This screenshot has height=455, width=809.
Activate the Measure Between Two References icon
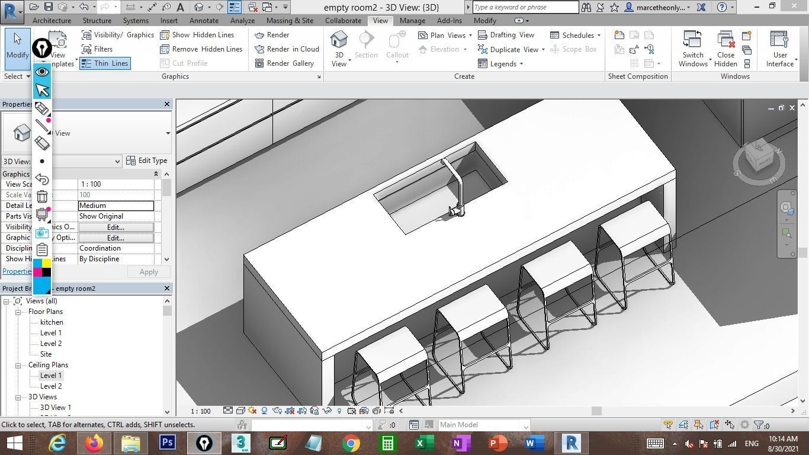coord(131,7)
